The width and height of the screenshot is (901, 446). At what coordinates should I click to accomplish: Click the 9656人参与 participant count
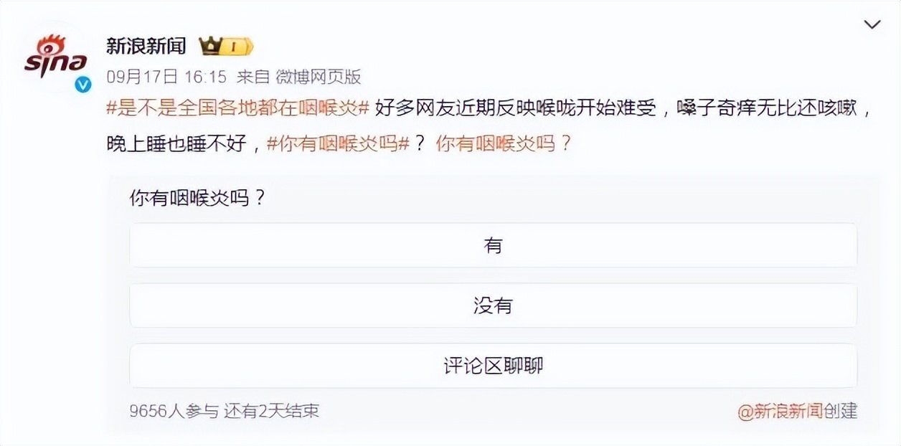tap(174, 411)
